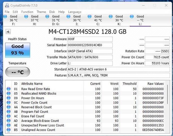Select the H: drive status orb
The height and width of the screenshot is (136, 173).
pos(26,16)
